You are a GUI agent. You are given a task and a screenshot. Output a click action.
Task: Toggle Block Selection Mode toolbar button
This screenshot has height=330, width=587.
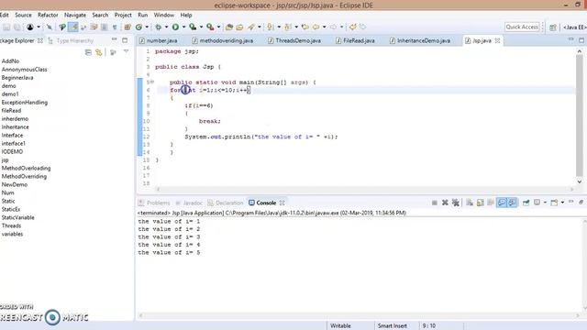tap(104, 27)
